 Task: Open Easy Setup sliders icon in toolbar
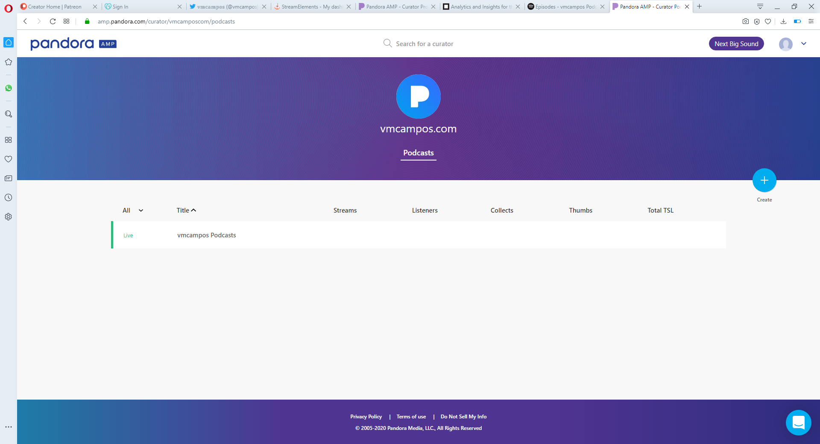tap(811, 21)
